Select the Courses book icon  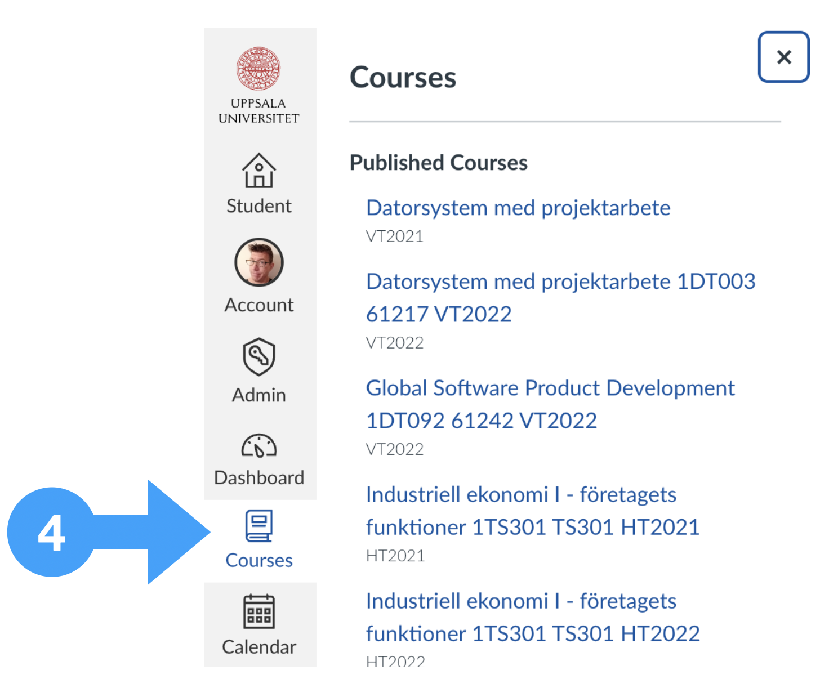point(259,526)
